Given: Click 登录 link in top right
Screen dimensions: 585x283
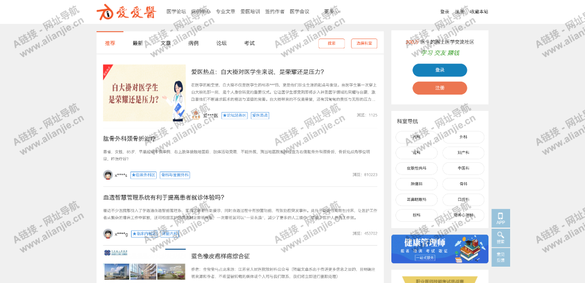Looking at the screenshot, I should click(445, 12).
